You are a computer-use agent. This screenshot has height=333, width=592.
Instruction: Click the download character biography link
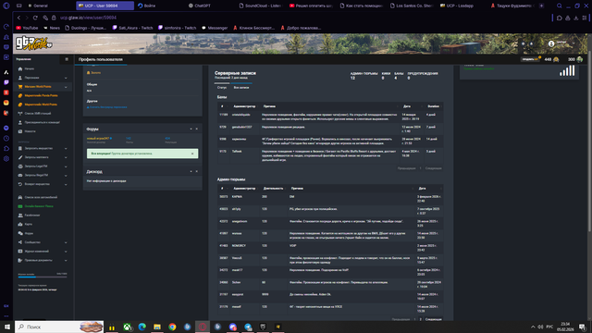pos(107,107)
